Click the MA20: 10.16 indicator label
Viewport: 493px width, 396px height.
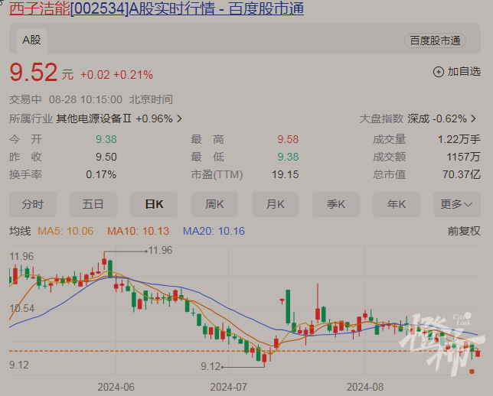pyautogui.click(x=214, y=231)
